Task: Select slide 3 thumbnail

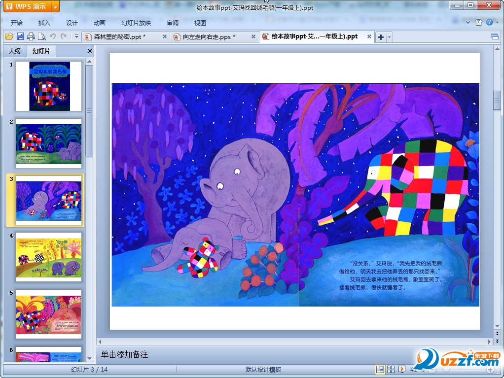Action: [x=48, y=201]
